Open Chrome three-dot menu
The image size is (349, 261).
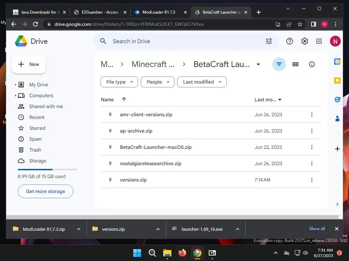pos(335,24)
